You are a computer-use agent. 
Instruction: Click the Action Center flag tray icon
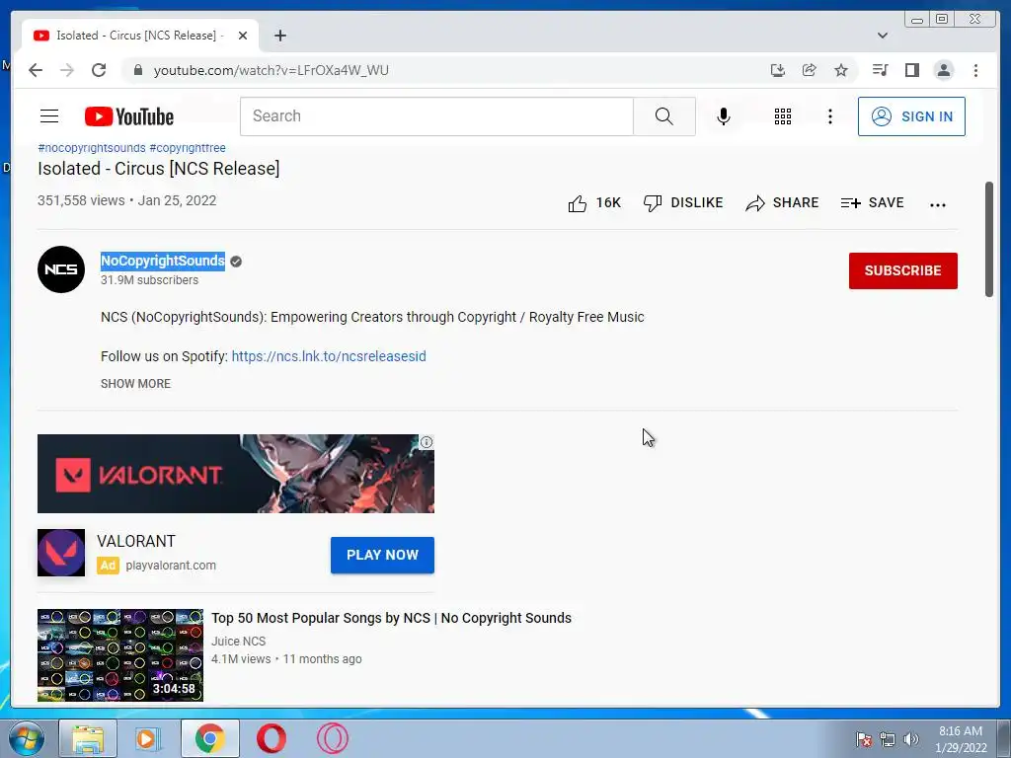[x=863, y=739]
